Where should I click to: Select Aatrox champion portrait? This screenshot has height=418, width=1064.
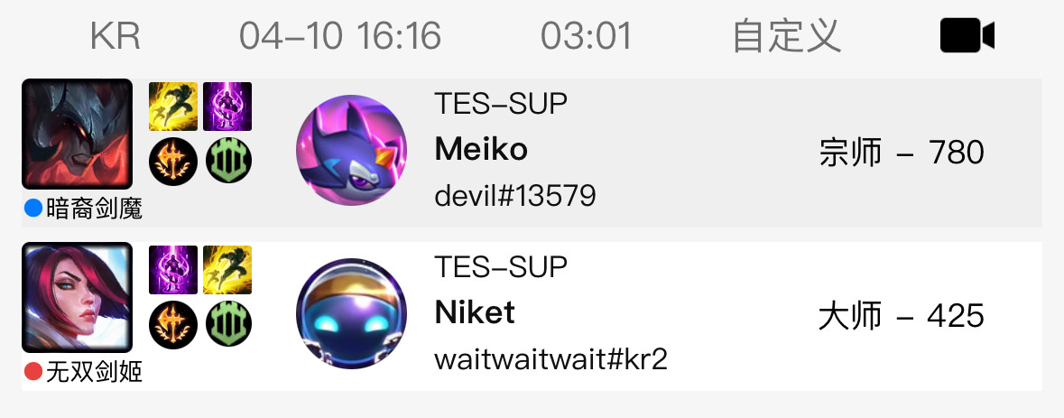point(78,135)
